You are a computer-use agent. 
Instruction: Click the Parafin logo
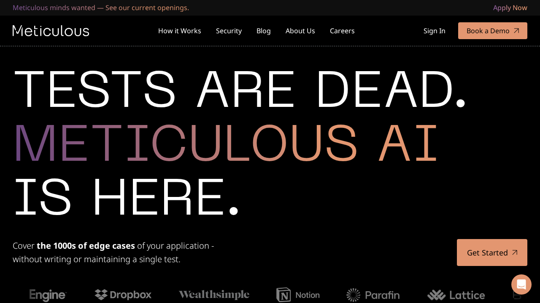373,295
